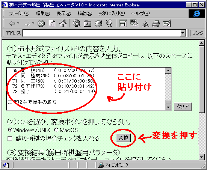207x170 pixels.
Task: Select the Windows/UNIX radio button
Action: [x=10, y=130]
